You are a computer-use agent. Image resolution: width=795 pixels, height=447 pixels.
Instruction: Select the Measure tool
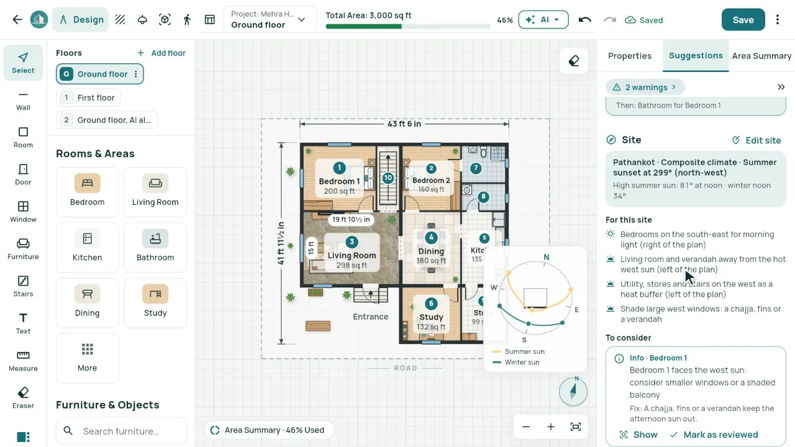tap(23, 361)
